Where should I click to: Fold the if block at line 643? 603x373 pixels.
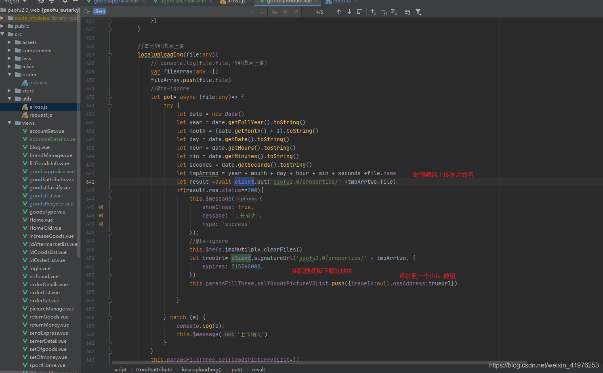point(109,190)
